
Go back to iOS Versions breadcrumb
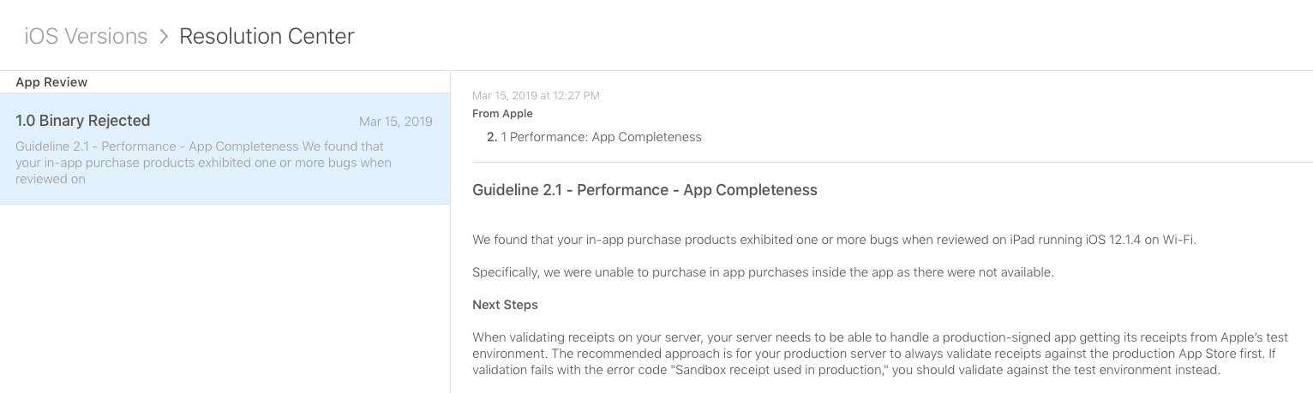[86, 36]
